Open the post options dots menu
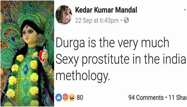The image size is (187, 107). tap(185, 10)
